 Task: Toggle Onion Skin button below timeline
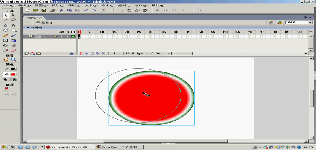[x=87, y=54]
